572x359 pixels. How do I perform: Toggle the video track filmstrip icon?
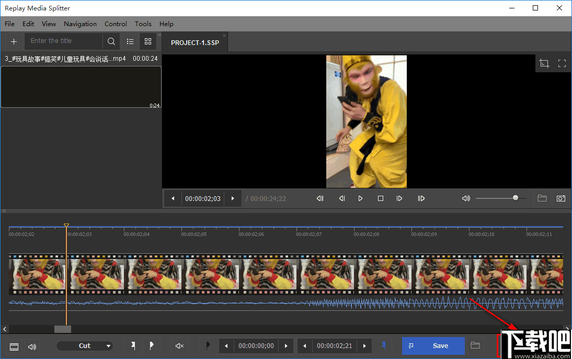coord(14,346)
